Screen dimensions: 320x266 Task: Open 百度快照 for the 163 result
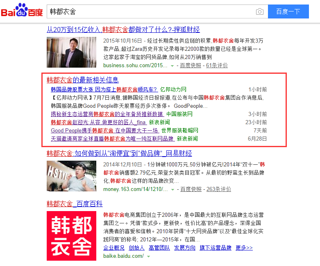click(x=191, y=189)
